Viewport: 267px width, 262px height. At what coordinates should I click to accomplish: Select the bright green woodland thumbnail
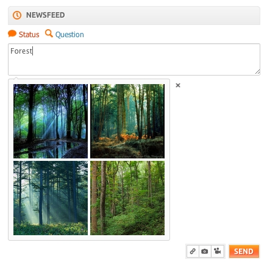[127, 198]
